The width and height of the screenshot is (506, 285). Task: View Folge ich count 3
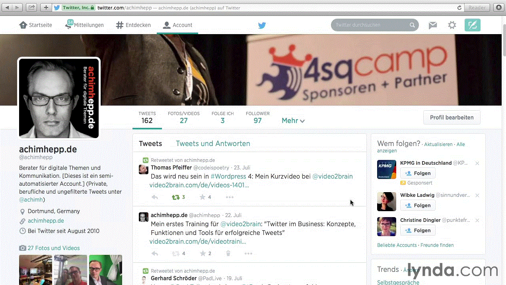click(x=222, y=117)
